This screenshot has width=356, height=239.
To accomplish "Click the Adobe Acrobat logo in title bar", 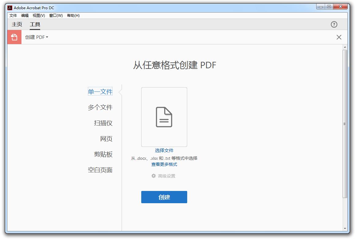I will click(x=10, y=8).
